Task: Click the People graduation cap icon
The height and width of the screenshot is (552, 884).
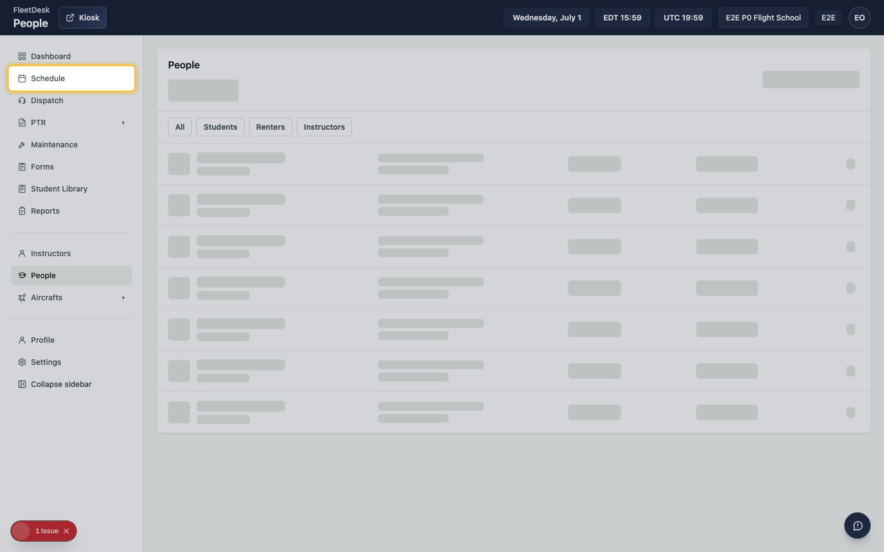Action: (22, 275)
